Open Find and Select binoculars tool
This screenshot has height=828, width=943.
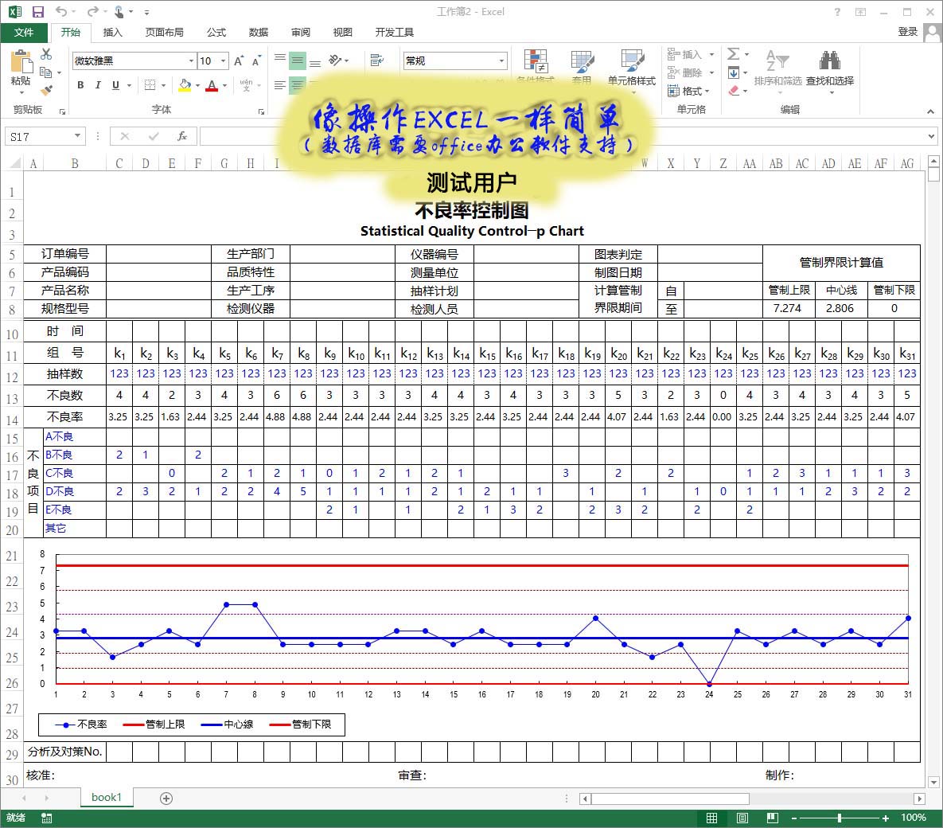[829, 62]
